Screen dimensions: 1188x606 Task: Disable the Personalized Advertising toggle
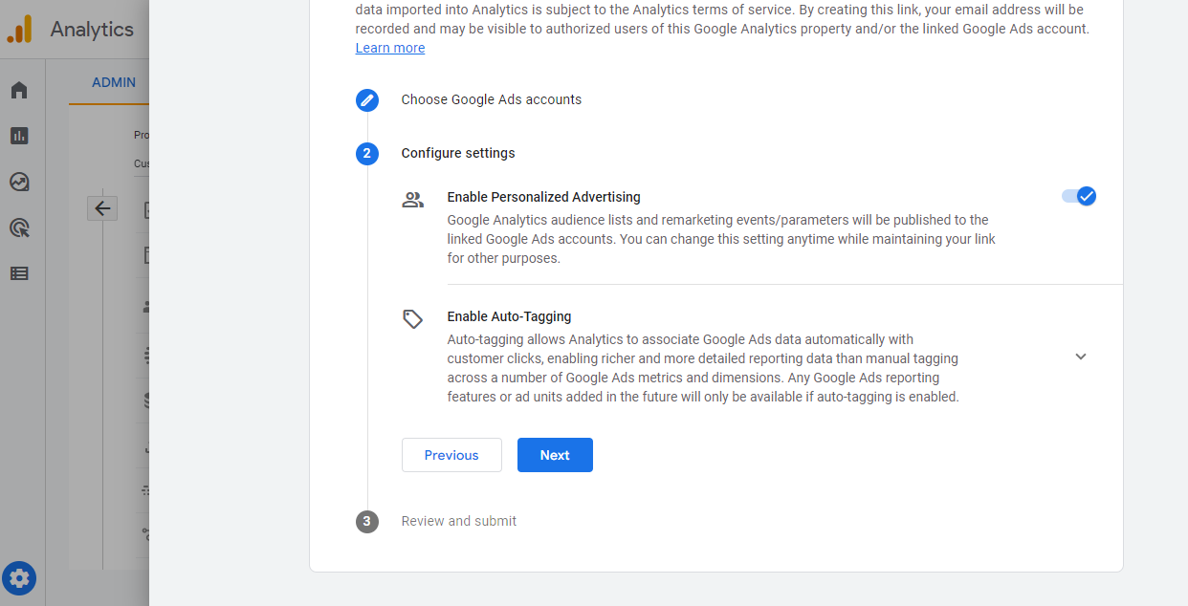coord(1079,196)
